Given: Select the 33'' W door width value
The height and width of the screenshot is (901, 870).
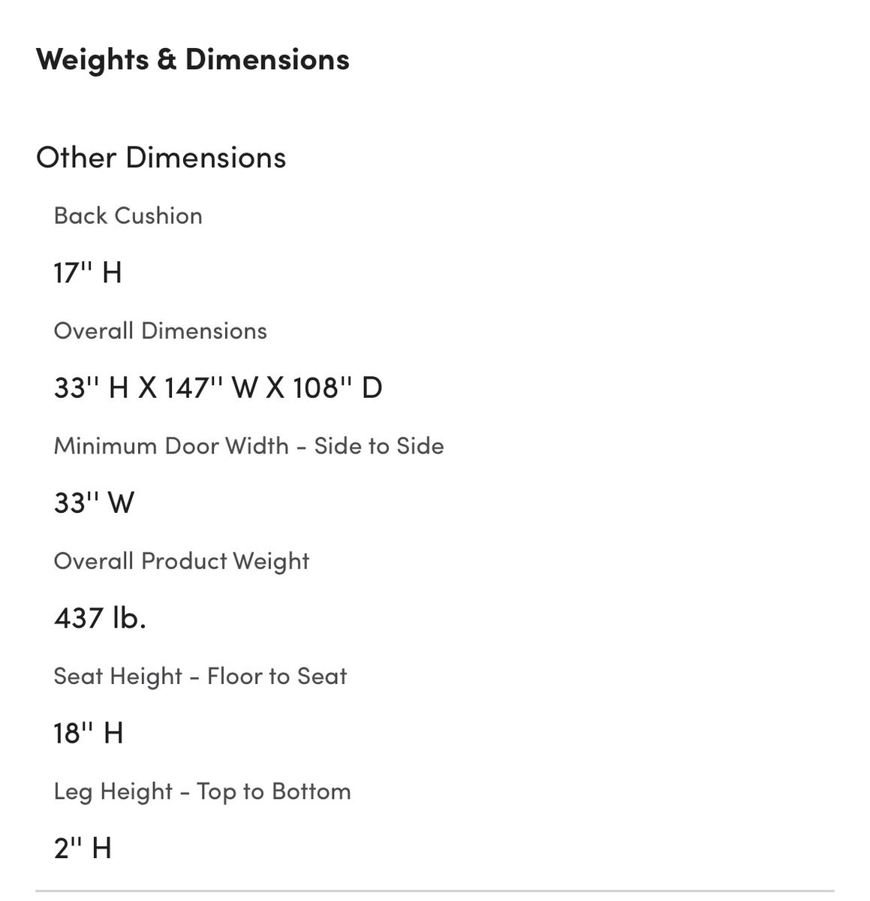Looking at the screenshot, I should pyautogui.click(x=94, y=503).
